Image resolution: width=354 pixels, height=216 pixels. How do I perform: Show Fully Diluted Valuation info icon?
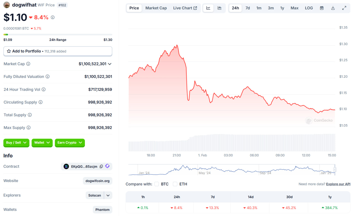[48, 77]
